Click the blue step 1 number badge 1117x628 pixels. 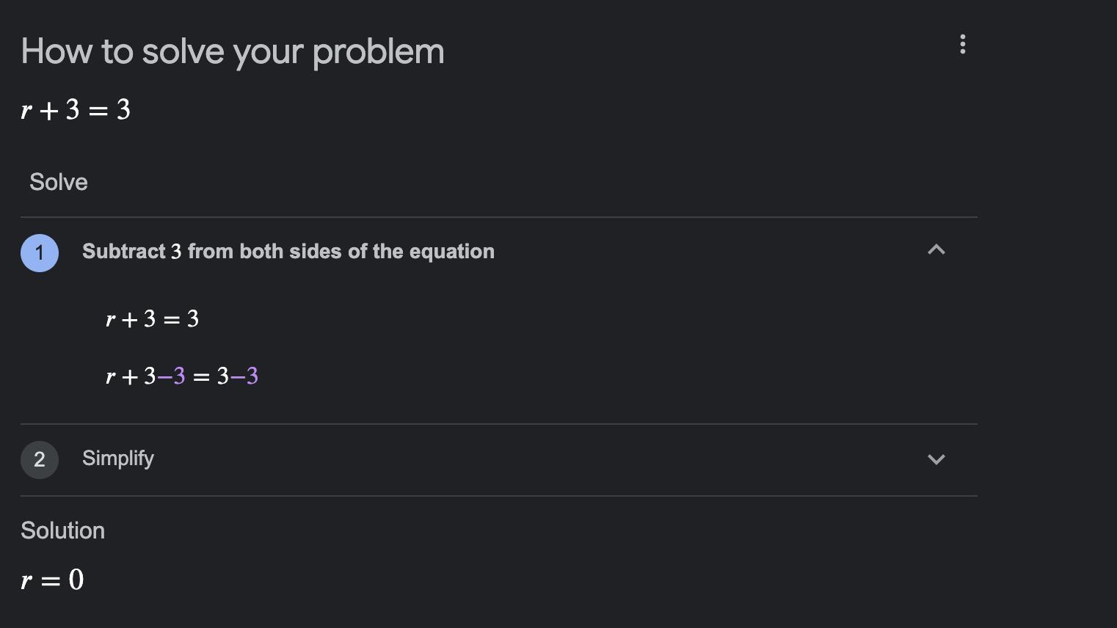(40, 253)
